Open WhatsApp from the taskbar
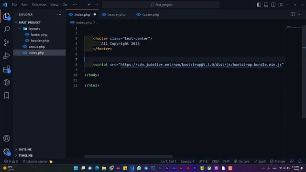Screen dimensions: 306x172 pos(139,168)
